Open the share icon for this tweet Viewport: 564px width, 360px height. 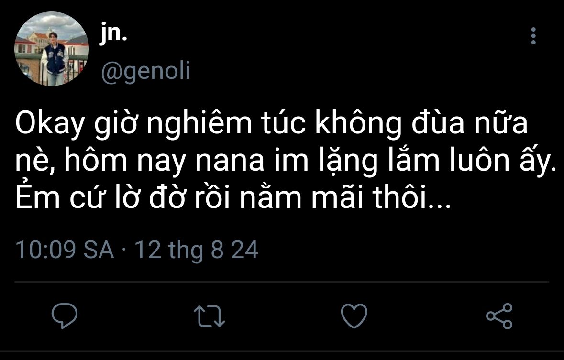pyautogui.click(x=499, y=316)
